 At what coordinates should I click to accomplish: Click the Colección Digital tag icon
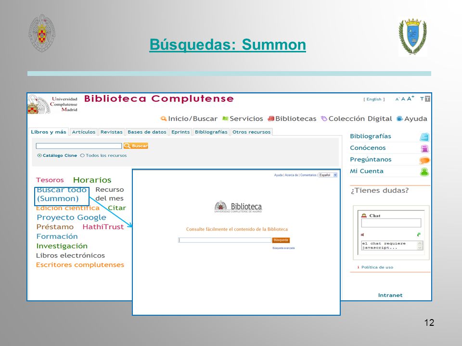tap(324, 119)
